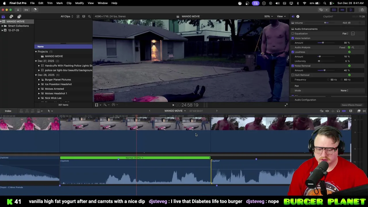Switch to the Audio inspector speaker icon
This screenshot has width=368, height=207.
point(293,16)
